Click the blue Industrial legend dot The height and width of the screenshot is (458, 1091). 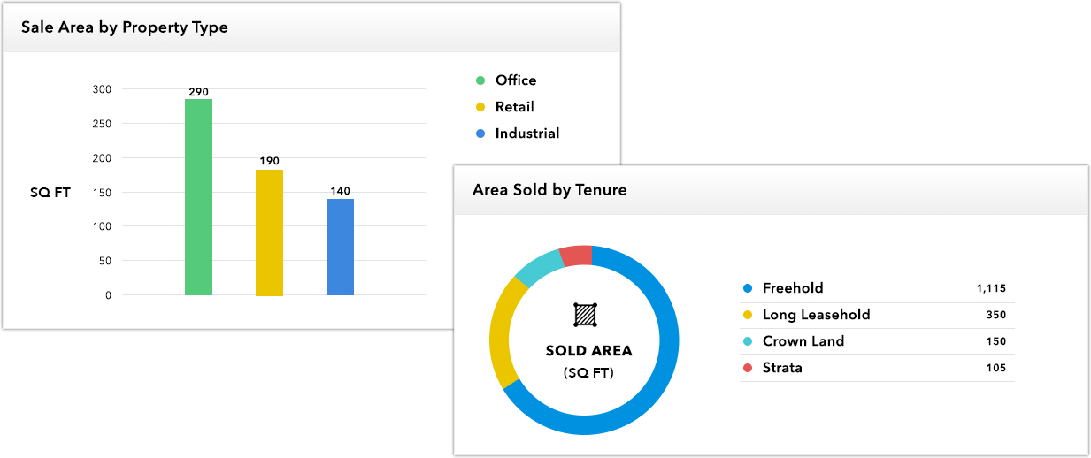[480, 134]
